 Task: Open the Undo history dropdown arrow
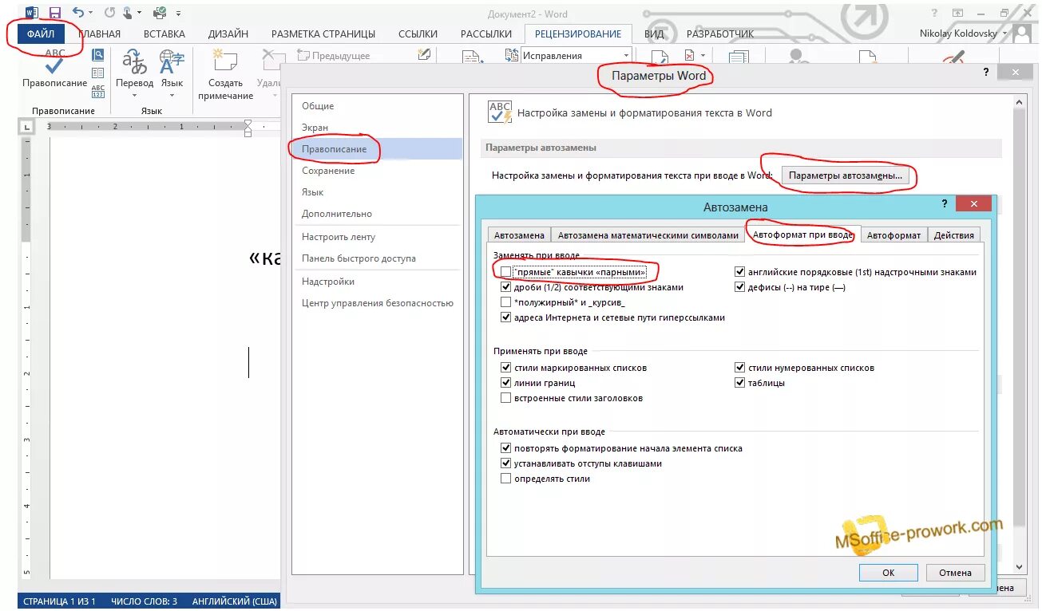[89, 13]
